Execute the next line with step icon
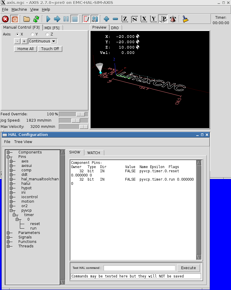The width and height of the screenshot is (231, 290). 57,19
